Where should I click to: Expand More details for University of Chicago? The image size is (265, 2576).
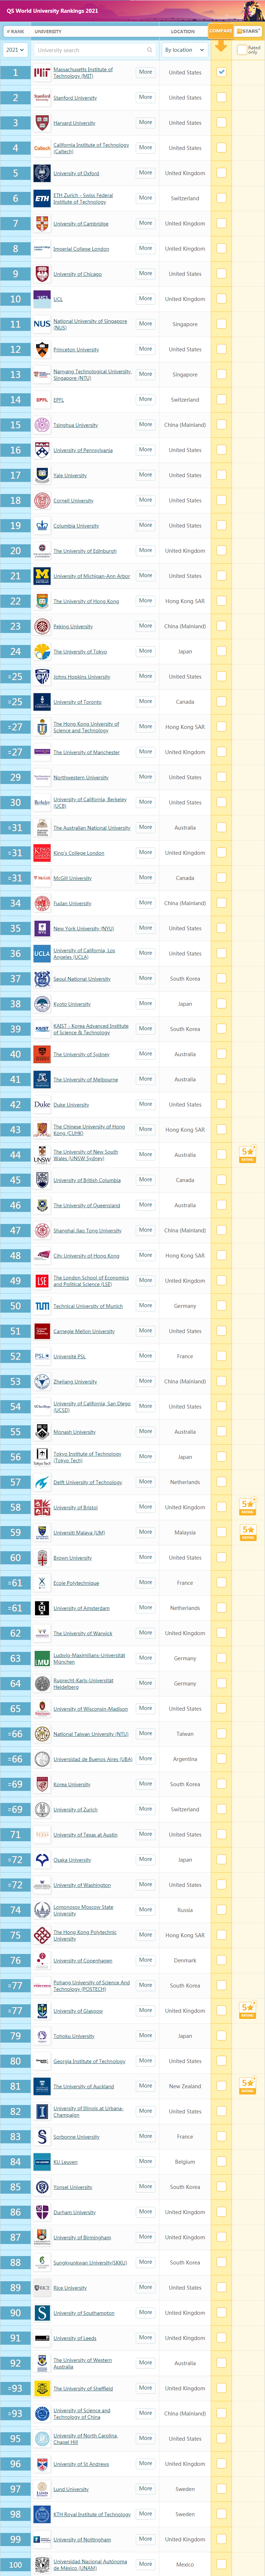click(x=146, y=273)
